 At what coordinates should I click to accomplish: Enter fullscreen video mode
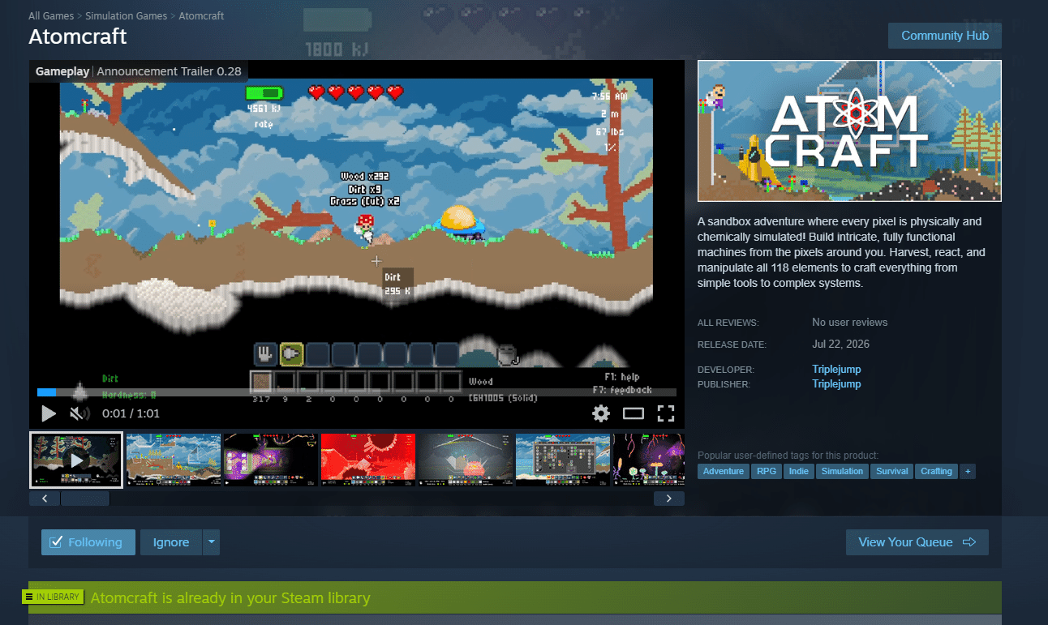pos(666,413)
